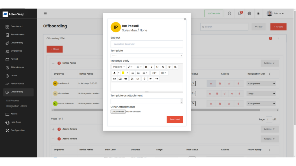Click the fullscreen icon in editor toolbar

132,79
